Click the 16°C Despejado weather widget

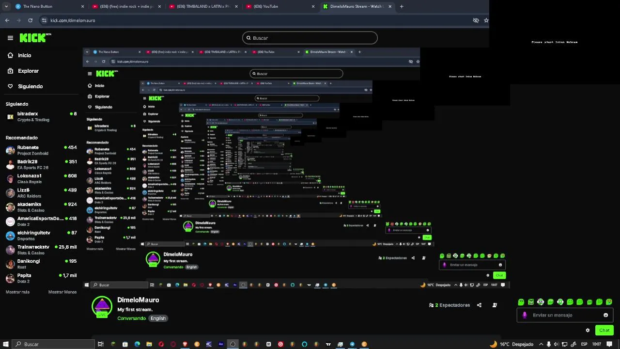[x=511, y=344]
